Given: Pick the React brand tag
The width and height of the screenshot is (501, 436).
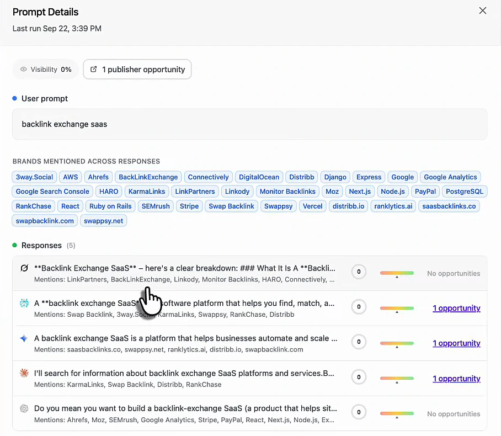Looking at the screenshot, I should point(70,206).
